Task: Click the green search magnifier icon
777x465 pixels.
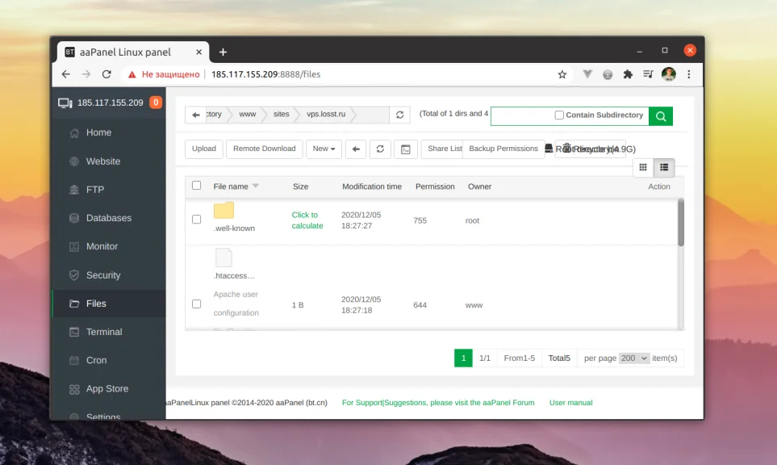Action: pos(660,115)
